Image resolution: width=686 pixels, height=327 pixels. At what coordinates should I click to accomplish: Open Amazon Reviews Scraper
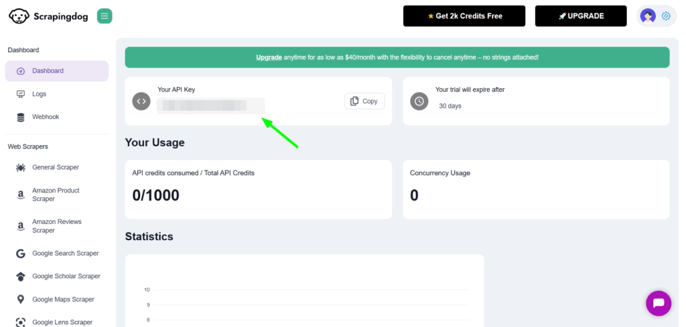tap(56, 226)
